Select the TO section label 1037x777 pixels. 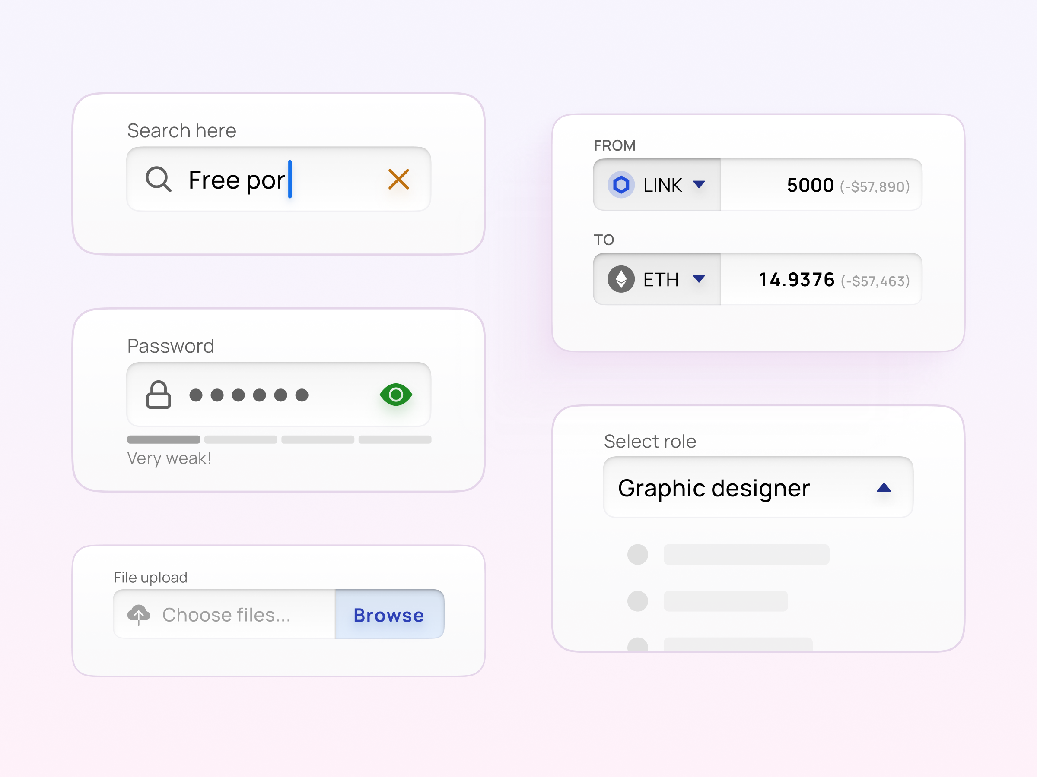(604, 239)
